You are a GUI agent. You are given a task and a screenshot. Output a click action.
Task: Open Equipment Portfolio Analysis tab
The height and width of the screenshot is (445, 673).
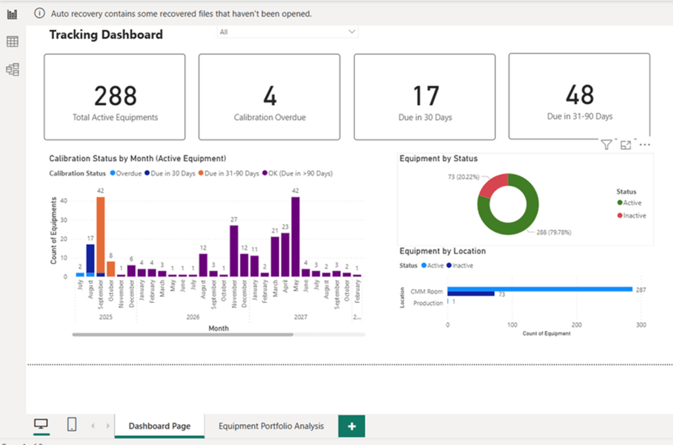(271, 426)
